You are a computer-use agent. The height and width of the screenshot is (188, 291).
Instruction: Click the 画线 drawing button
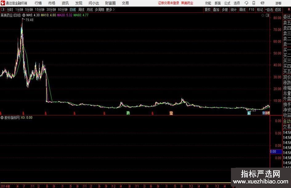(x=242, y=10)
